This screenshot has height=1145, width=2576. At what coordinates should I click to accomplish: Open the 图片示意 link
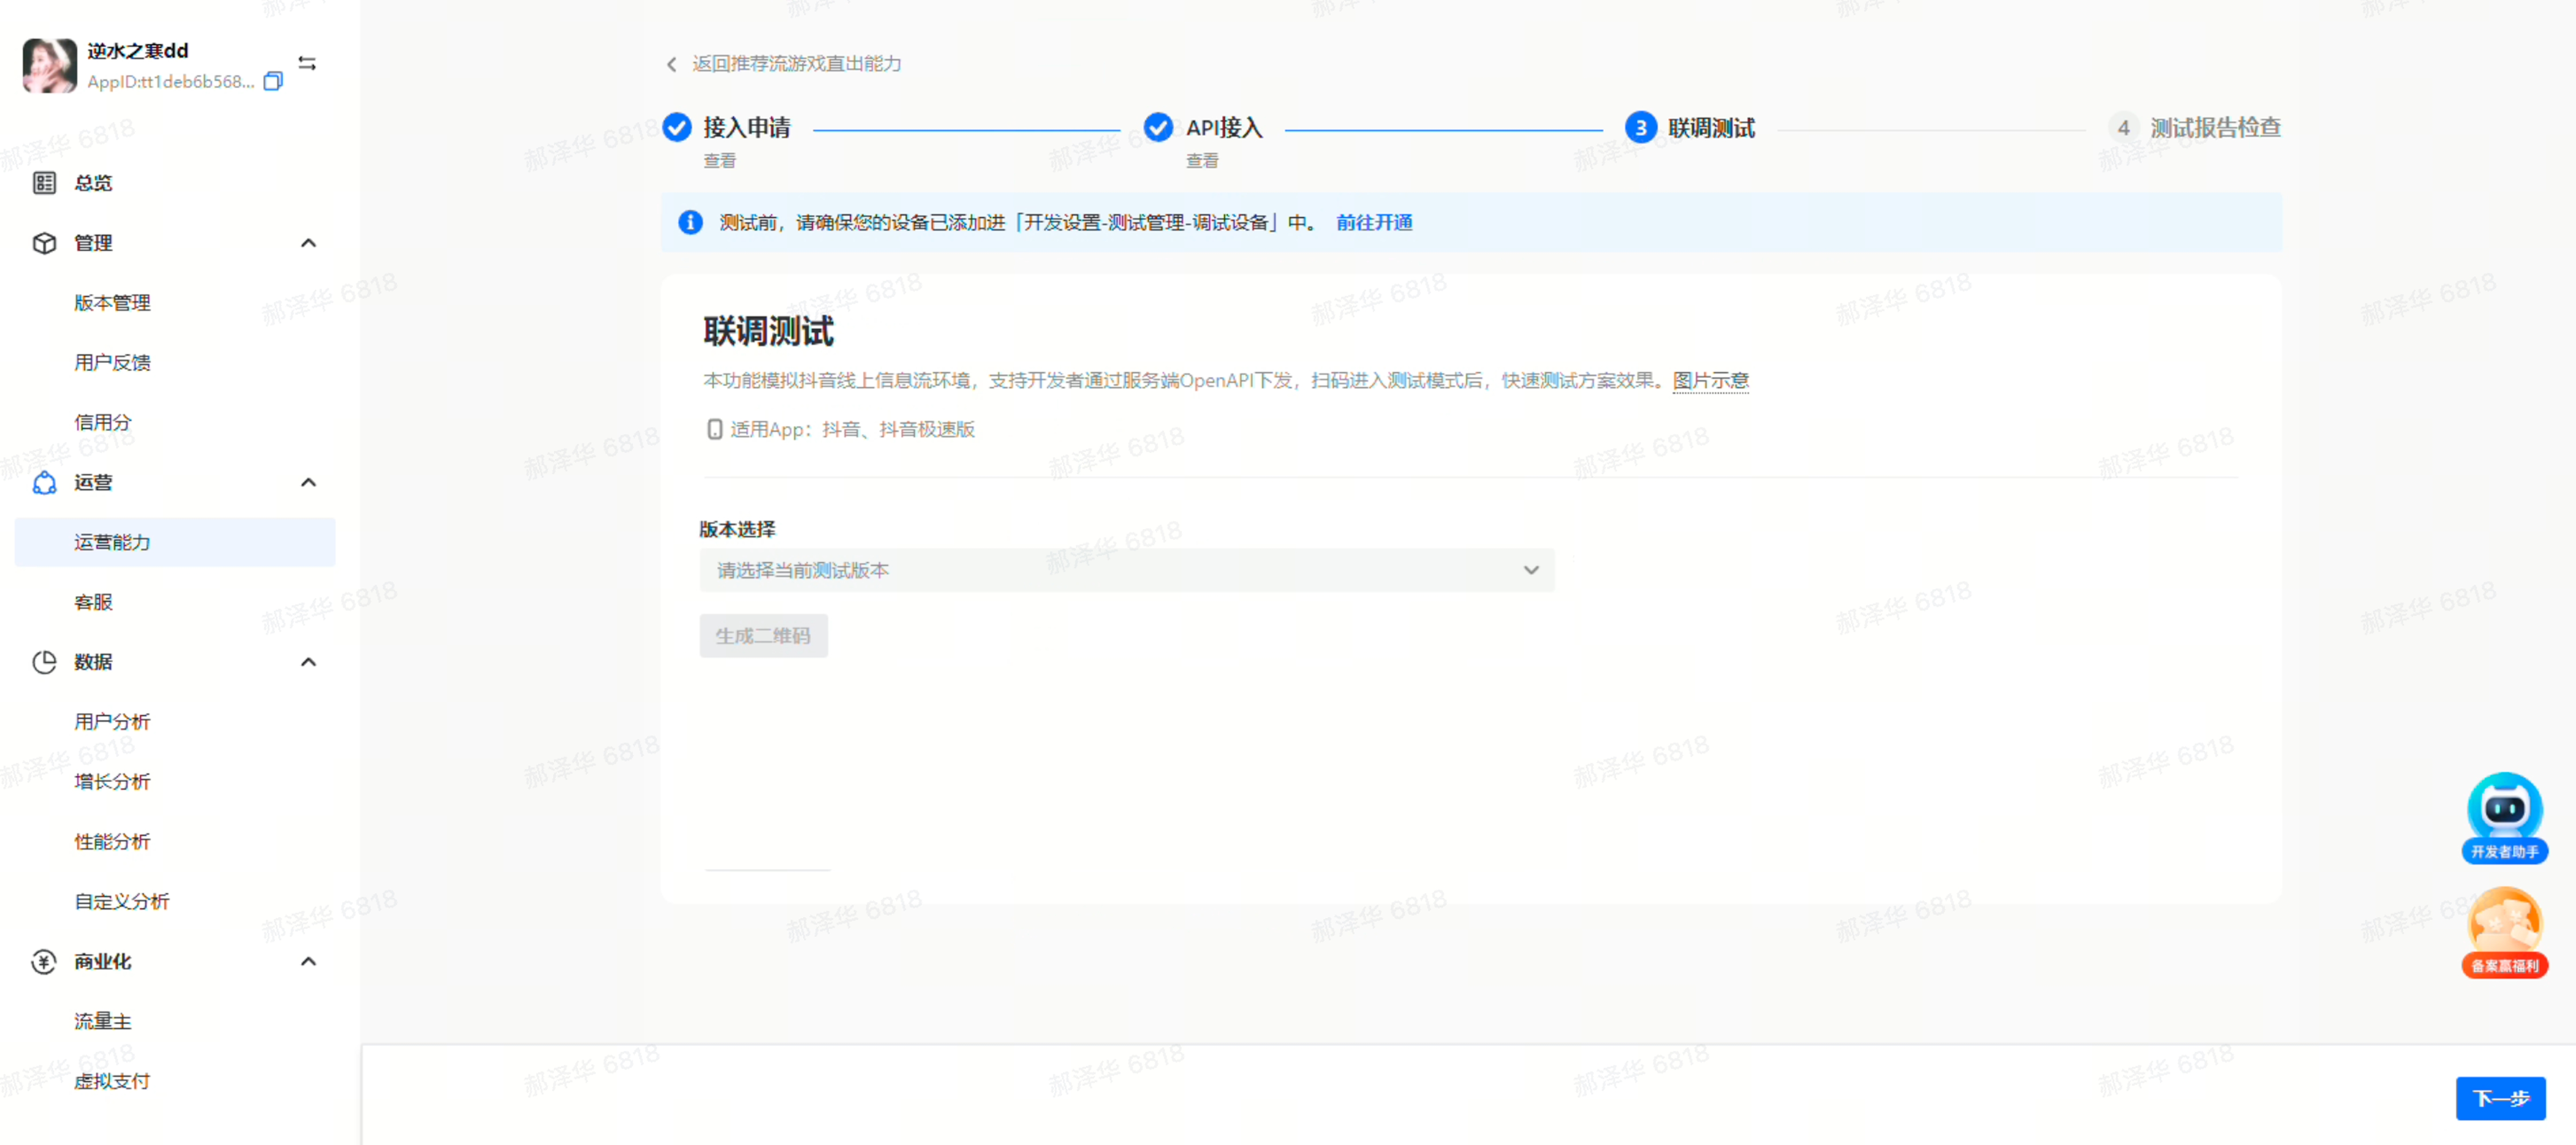pos(1710,380)
